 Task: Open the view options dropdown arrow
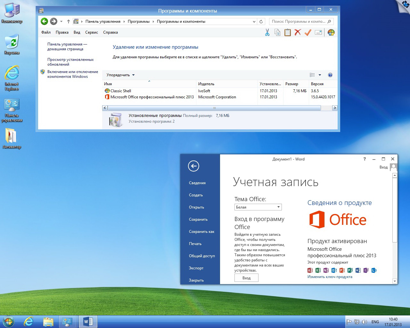click(320, 75)
